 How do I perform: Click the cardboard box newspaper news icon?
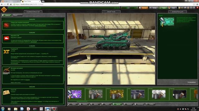[x=6, y=92]
